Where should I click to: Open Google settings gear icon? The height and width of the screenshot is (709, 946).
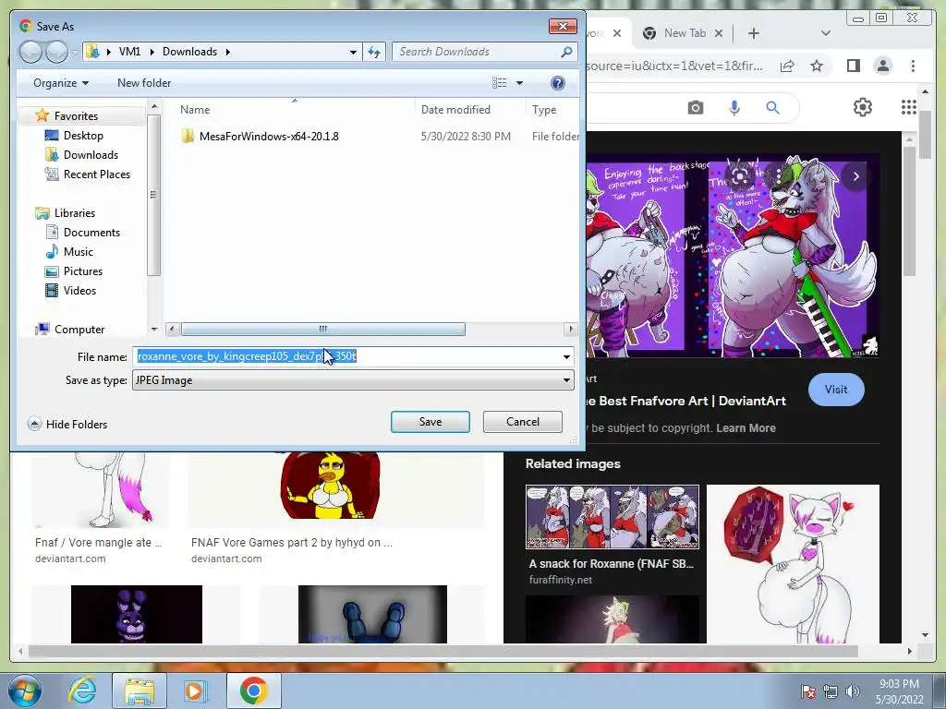coord(862,107)
